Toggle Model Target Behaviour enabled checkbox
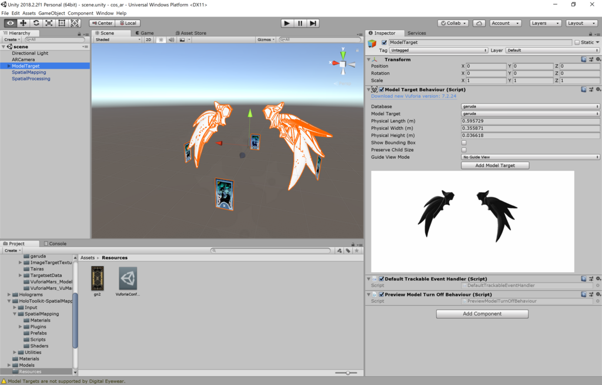Screen dimensions: 602x385 coord(382,89)
